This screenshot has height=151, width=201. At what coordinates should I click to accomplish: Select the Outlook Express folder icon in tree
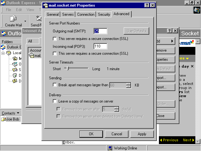(3, 47)
